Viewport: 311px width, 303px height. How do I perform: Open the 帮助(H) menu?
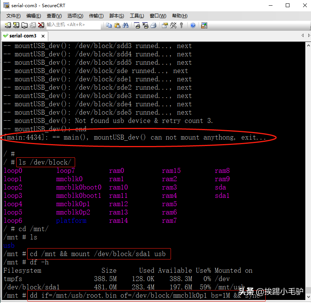[180, 16]
